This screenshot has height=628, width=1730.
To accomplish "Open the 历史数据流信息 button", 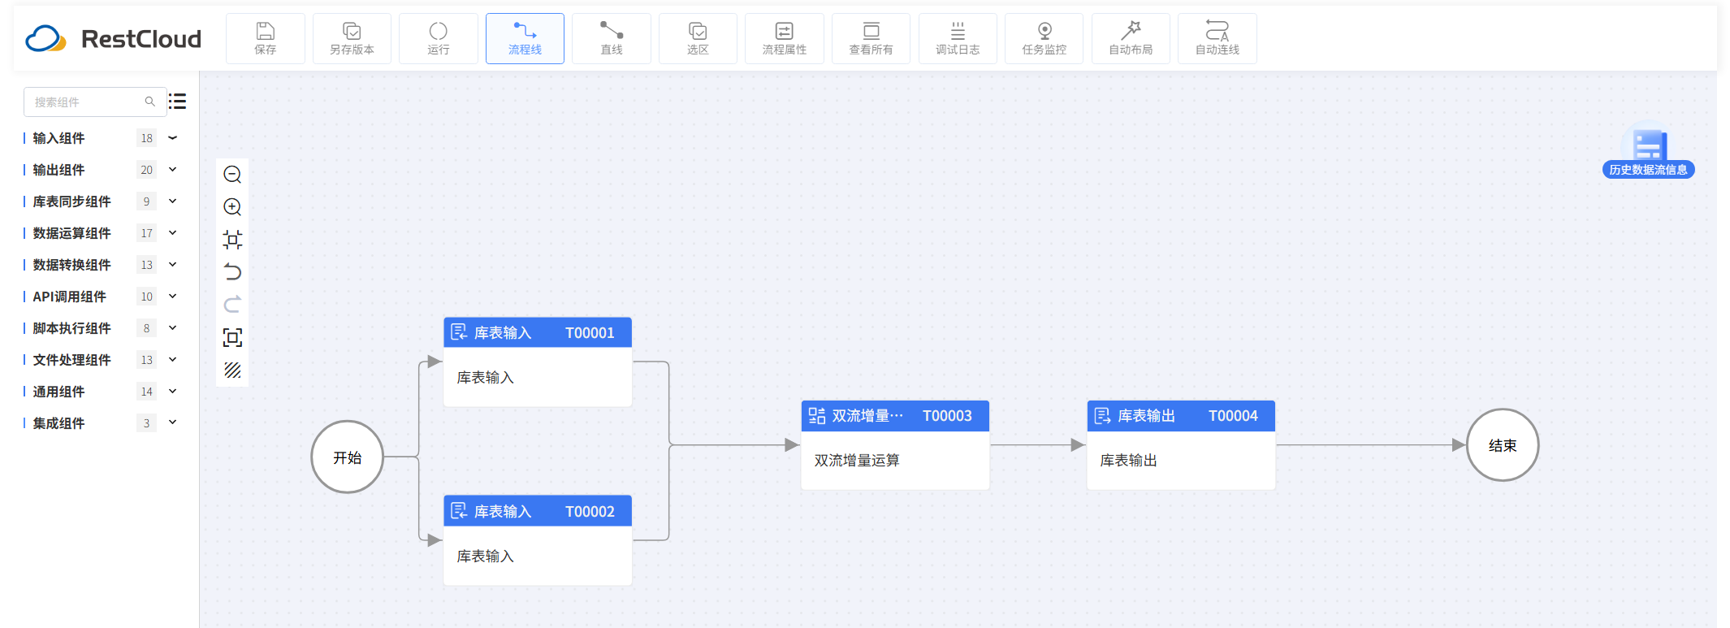I will (1648, 170).
